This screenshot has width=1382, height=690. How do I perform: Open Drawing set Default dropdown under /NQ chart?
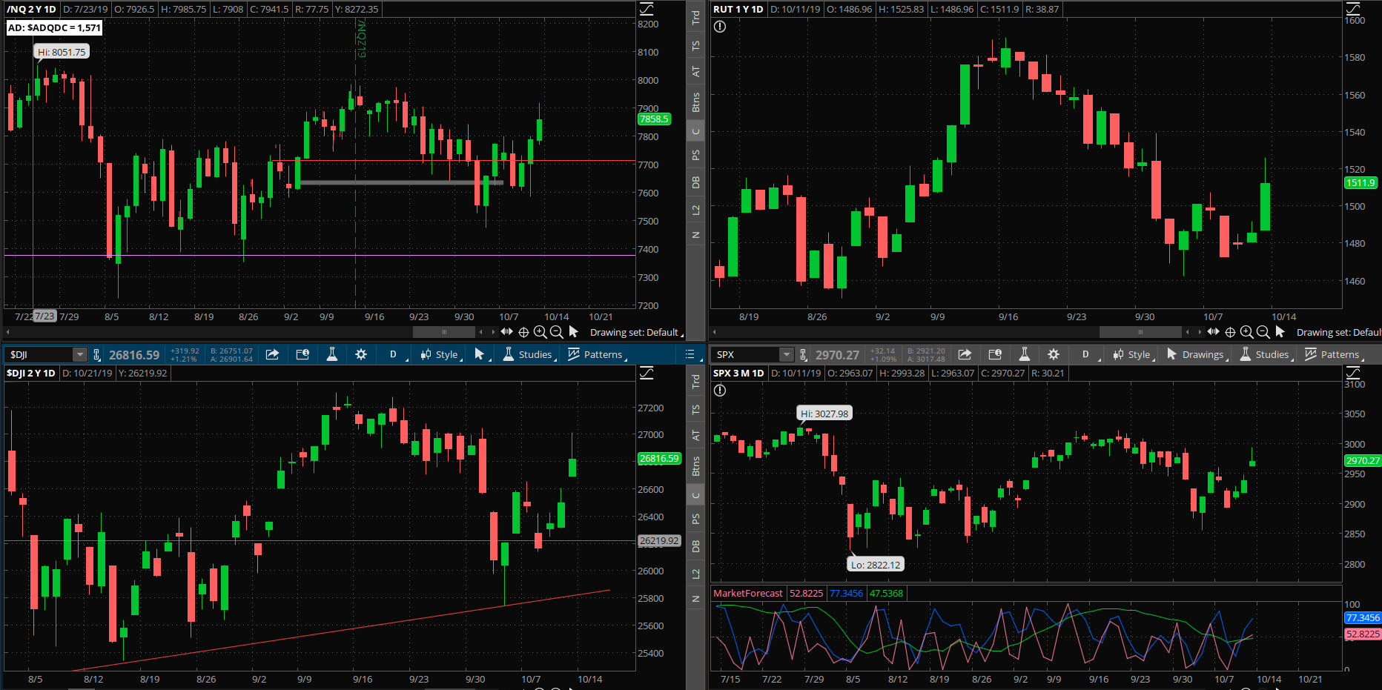tap(636, 332)
